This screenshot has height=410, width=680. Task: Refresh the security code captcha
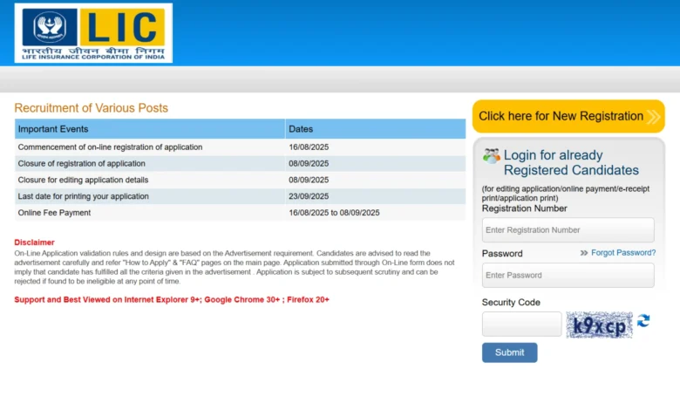point(643,321)
